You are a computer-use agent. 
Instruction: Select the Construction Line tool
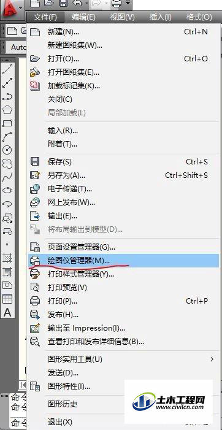[7, 83]
